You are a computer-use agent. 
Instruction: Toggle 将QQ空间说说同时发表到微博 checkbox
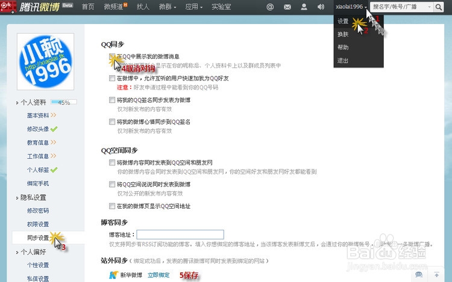click(112, 184)
